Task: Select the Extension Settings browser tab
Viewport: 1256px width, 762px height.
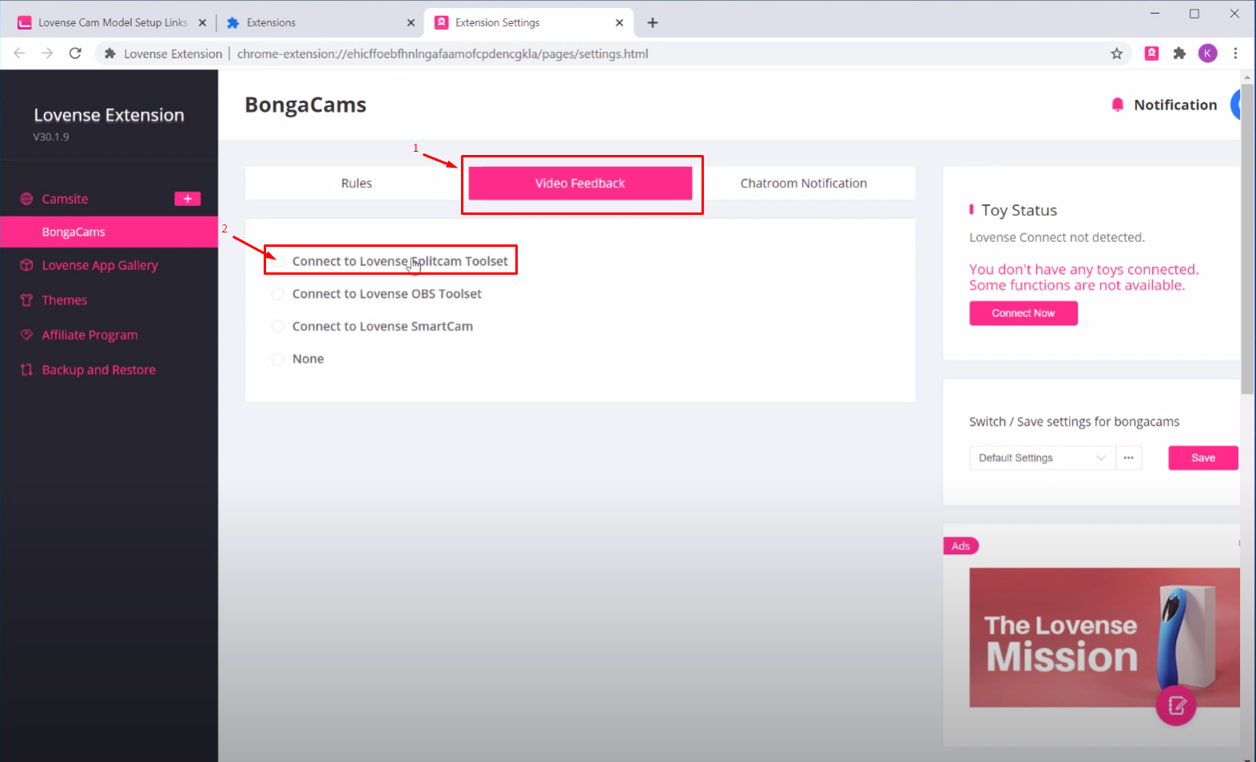Action: pos(529,22)
